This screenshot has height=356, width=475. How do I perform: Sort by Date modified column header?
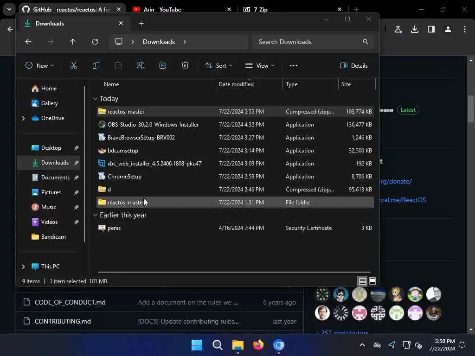tap(236, 84)
